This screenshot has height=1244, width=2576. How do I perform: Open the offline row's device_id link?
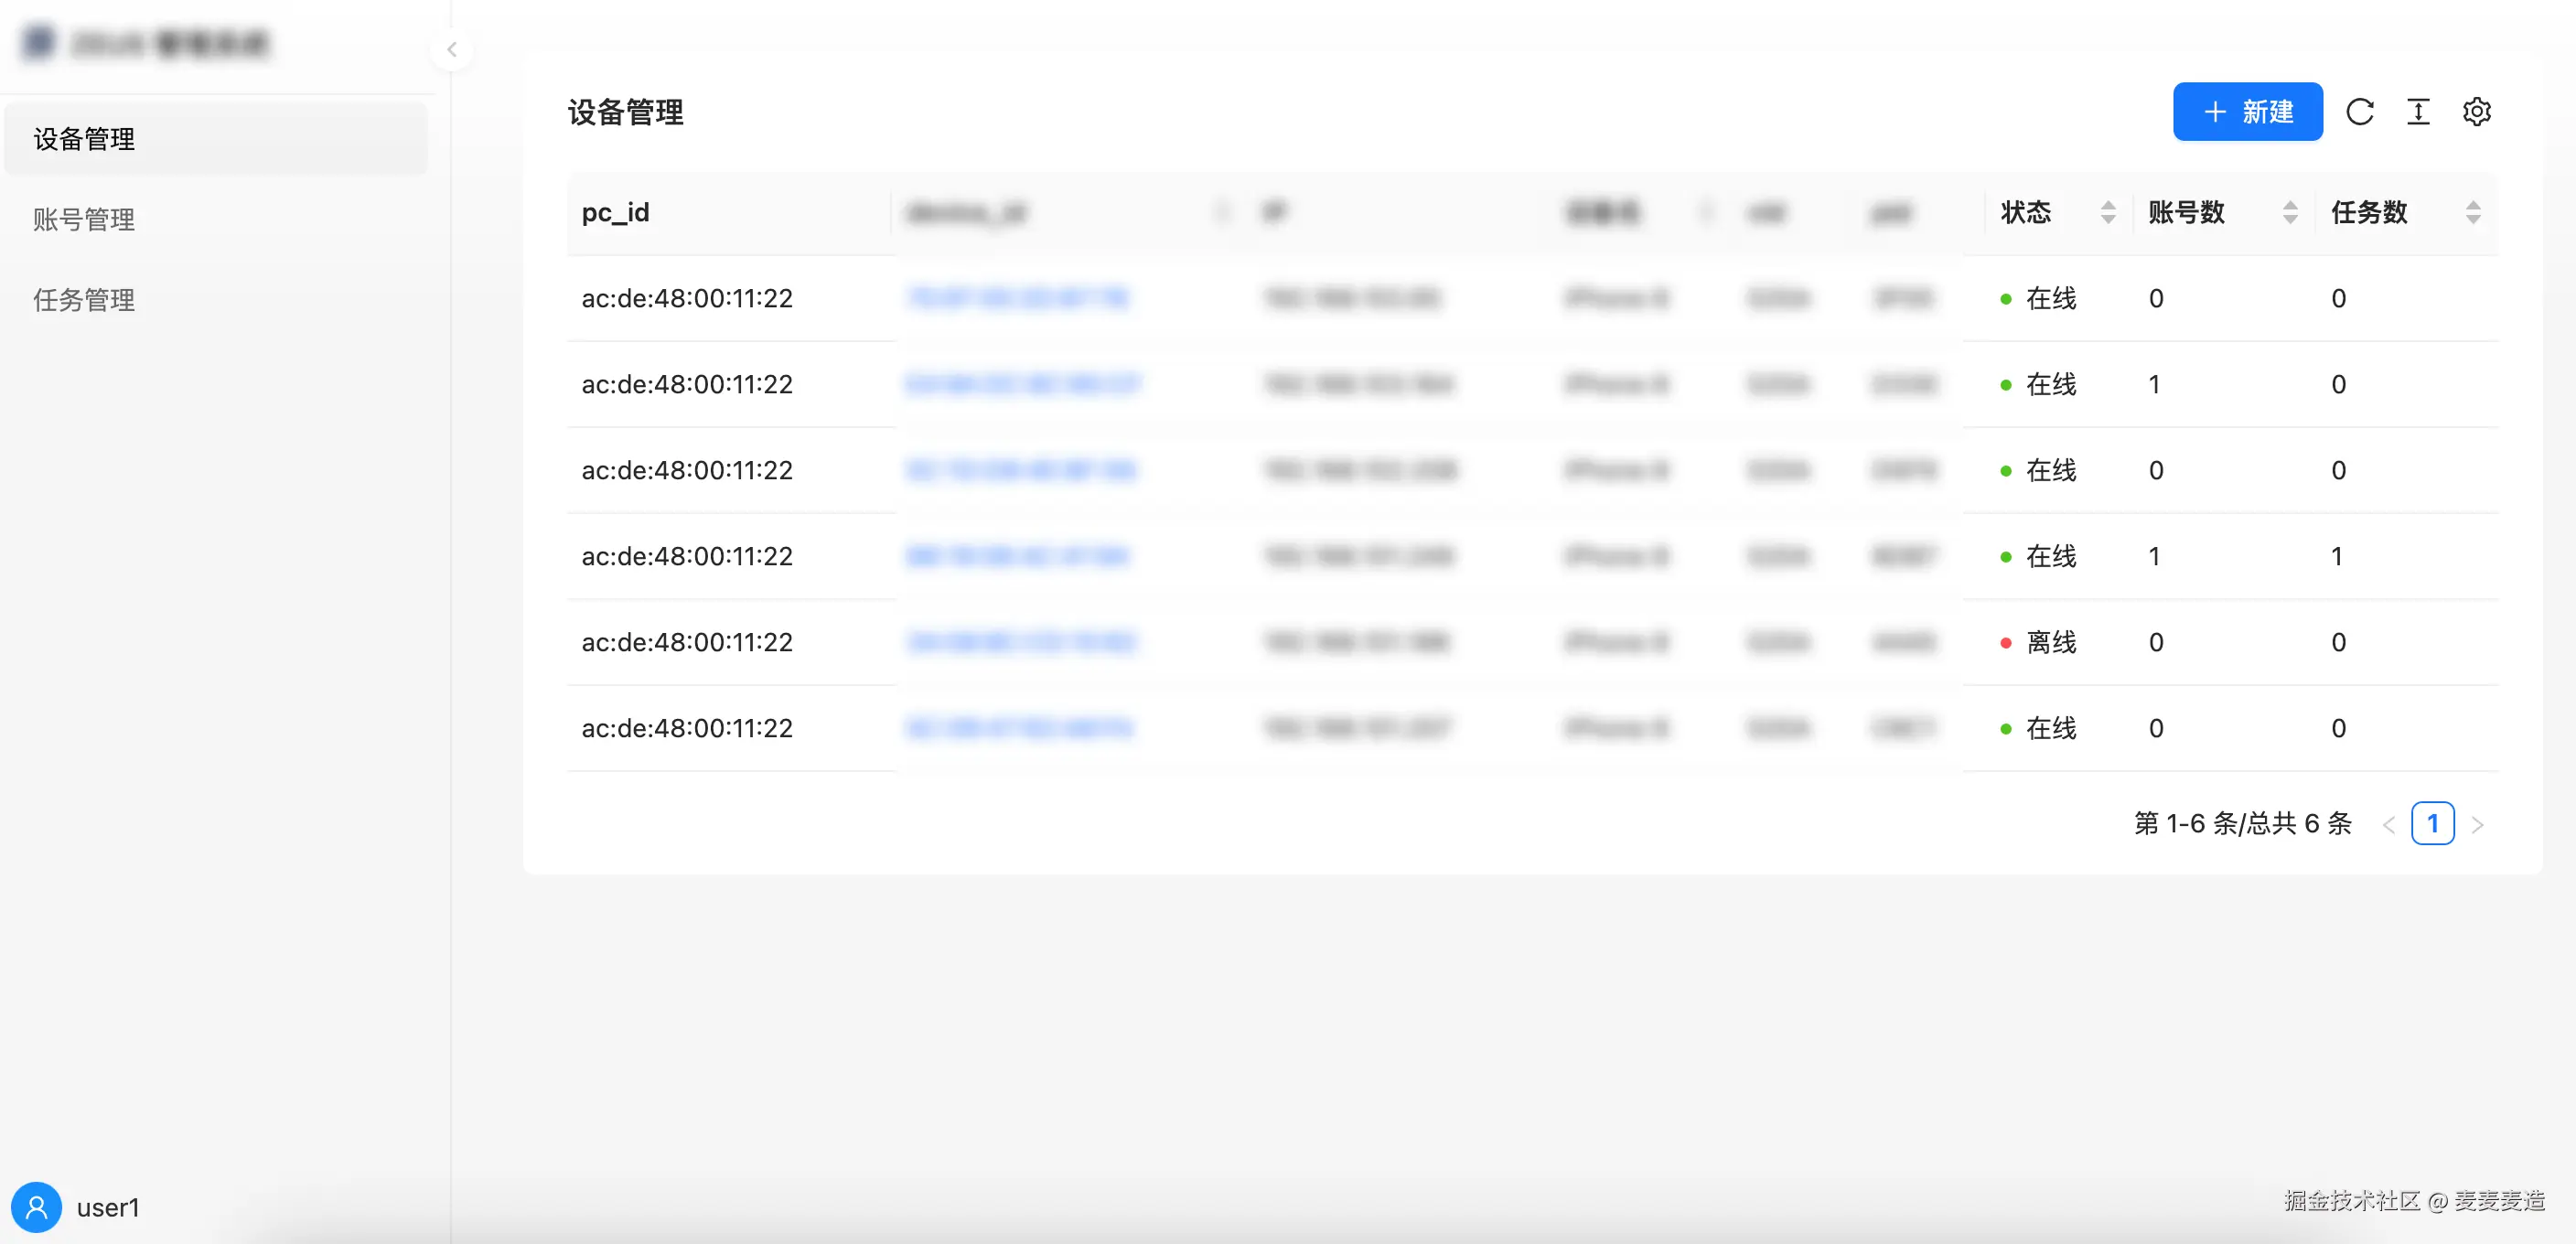[x=1021, y=642]
